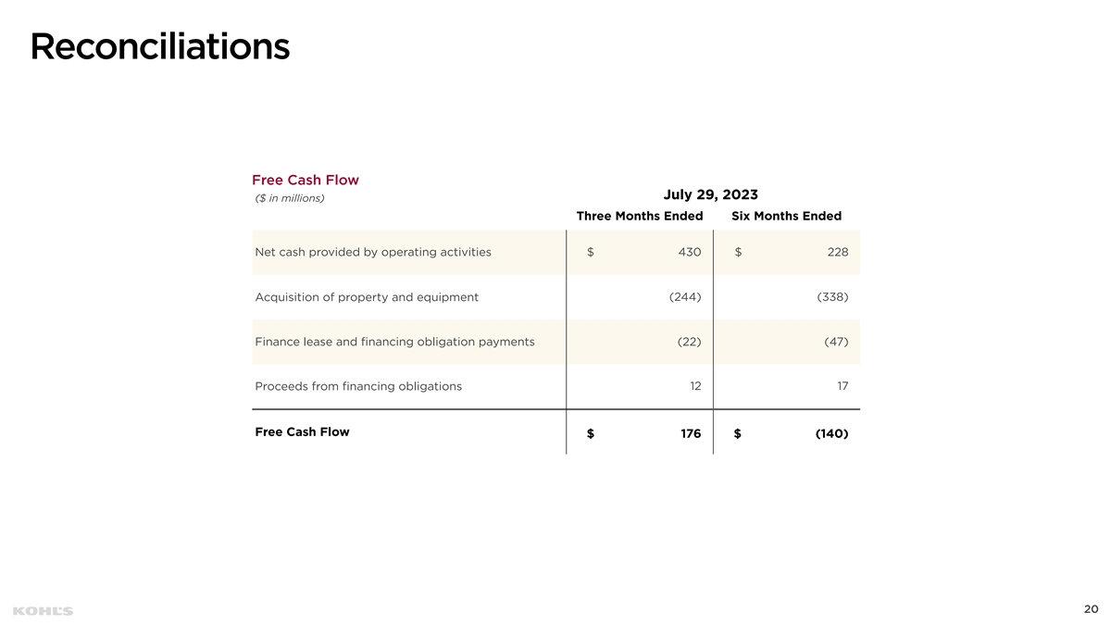Click the 176 free cash flow total
1111x625 pixels.
(689, 433)
